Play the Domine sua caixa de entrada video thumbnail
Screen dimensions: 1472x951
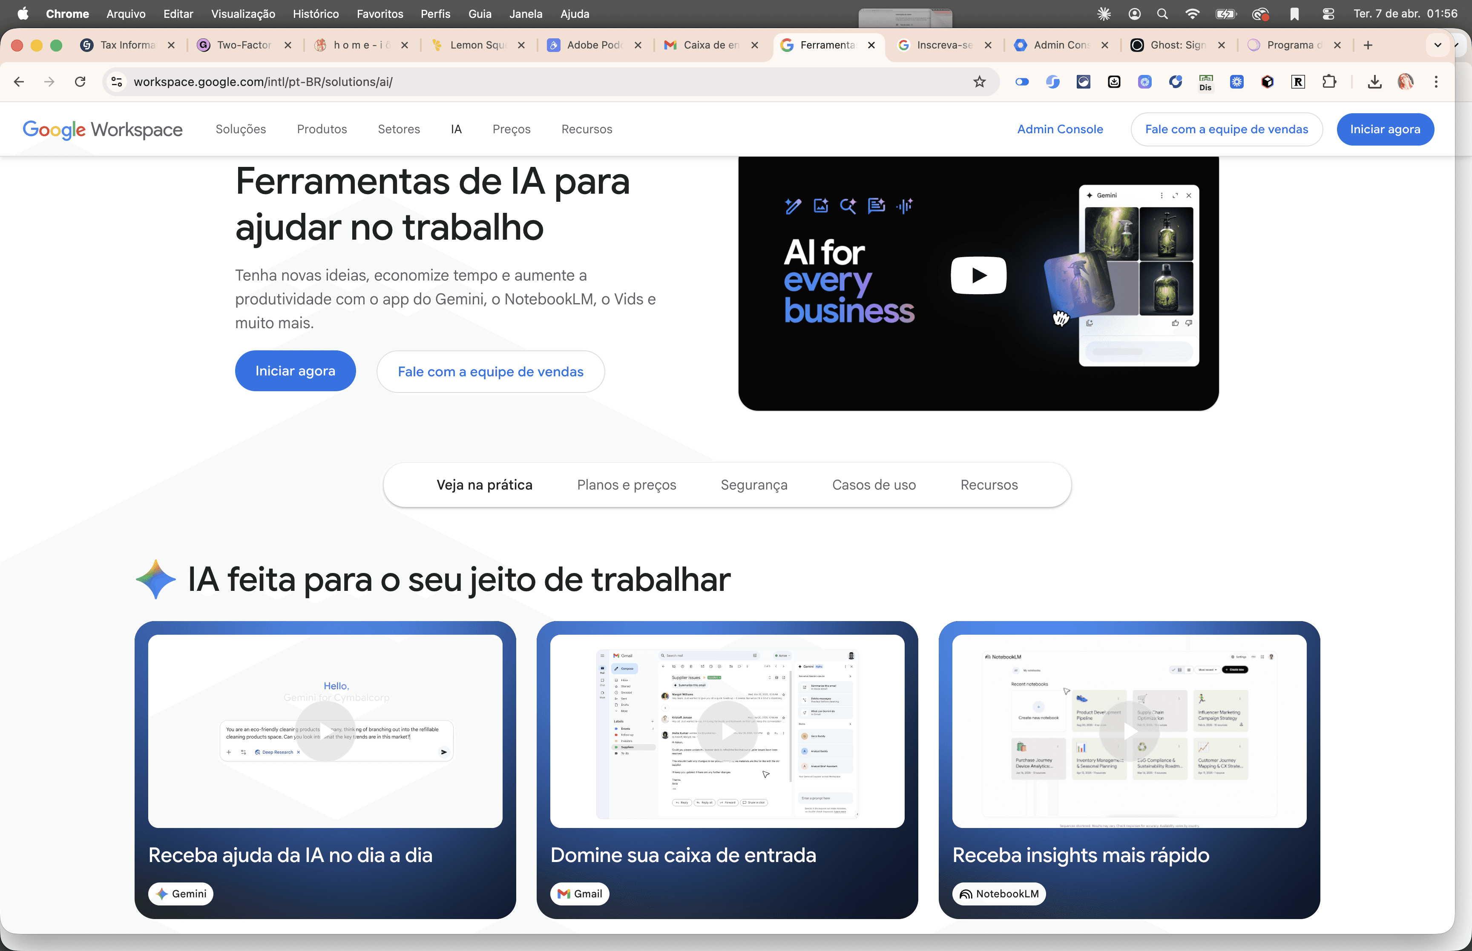point(727,731)
